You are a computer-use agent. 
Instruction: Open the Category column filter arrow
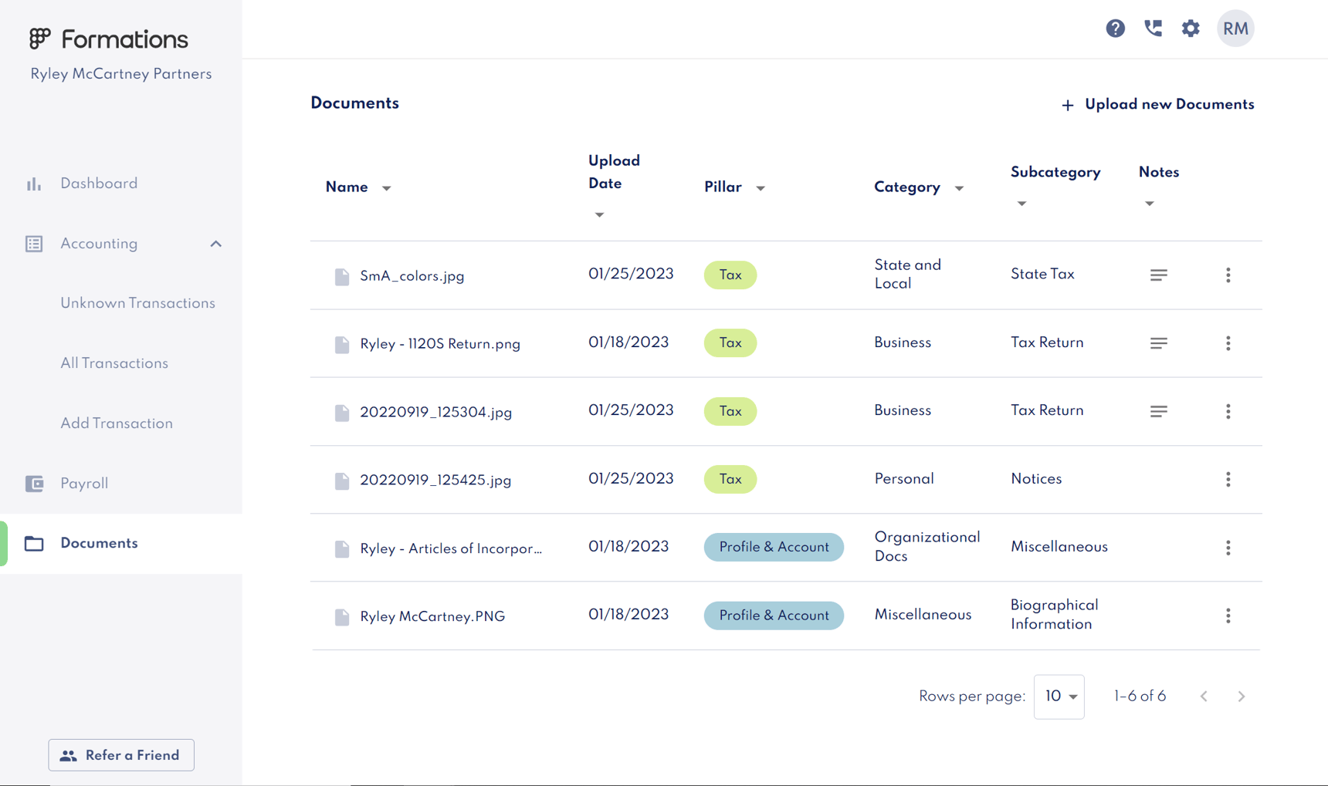(x=959, y=188)
